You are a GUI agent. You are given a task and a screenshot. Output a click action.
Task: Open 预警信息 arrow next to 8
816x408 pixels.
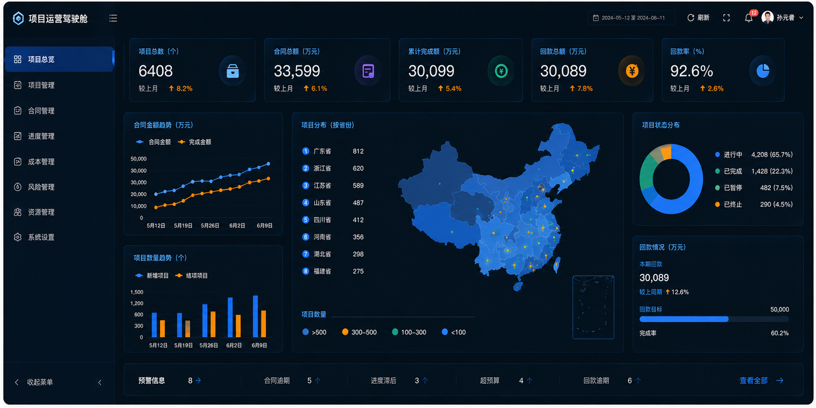click(x=198, y=380)
